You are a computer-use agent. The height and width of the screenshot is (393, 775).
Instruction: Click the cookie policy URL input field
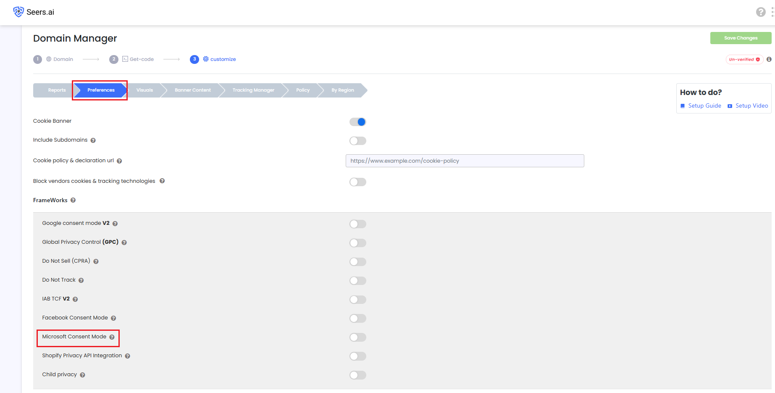click(x=465, y=161)
